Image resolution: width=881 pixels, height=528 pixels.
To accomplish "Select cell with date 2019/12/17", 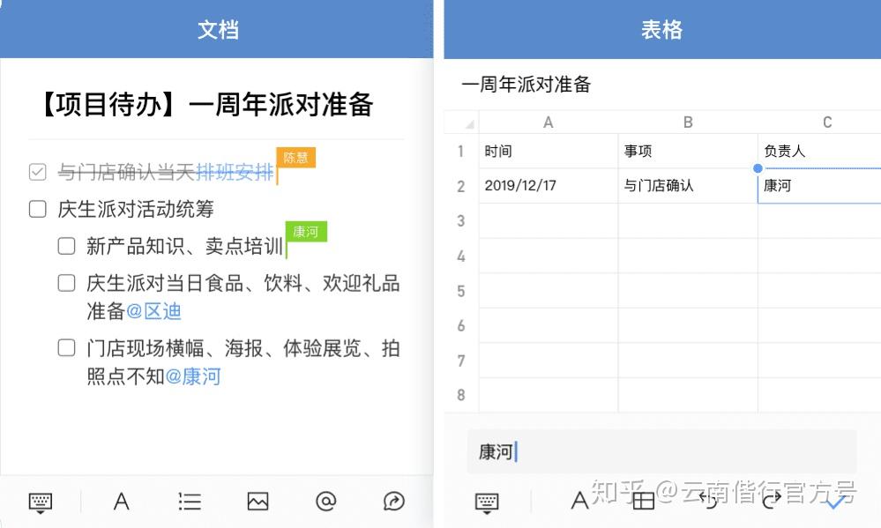I will pyautogui.click(x=549, y=185).
